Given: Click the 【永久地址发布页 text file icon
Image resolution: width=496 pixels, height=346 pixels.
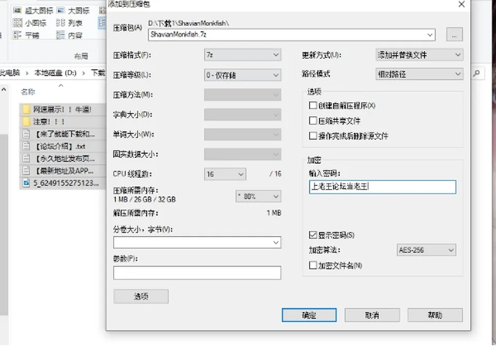Looking at the screenshot, I should coord(26,159).
